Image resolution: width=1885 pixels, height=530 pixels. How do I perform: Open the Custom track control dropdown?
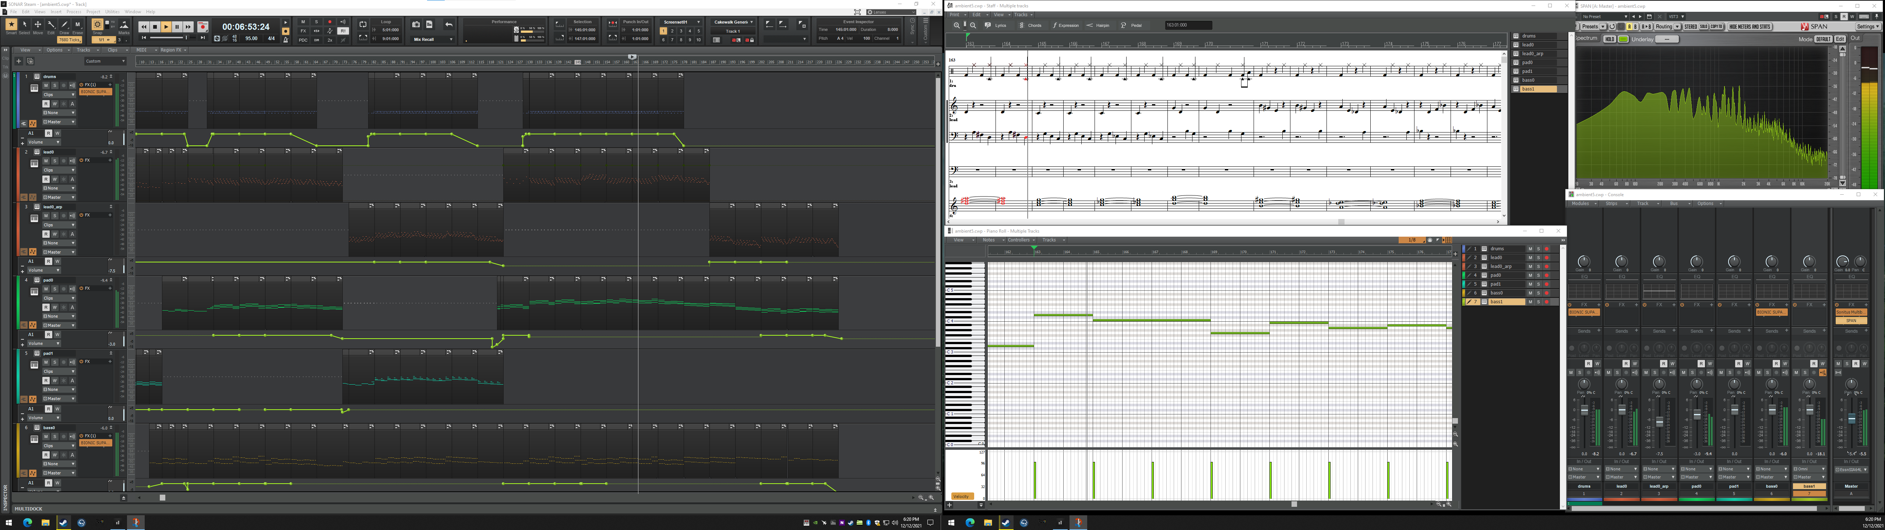click(105, 61)
